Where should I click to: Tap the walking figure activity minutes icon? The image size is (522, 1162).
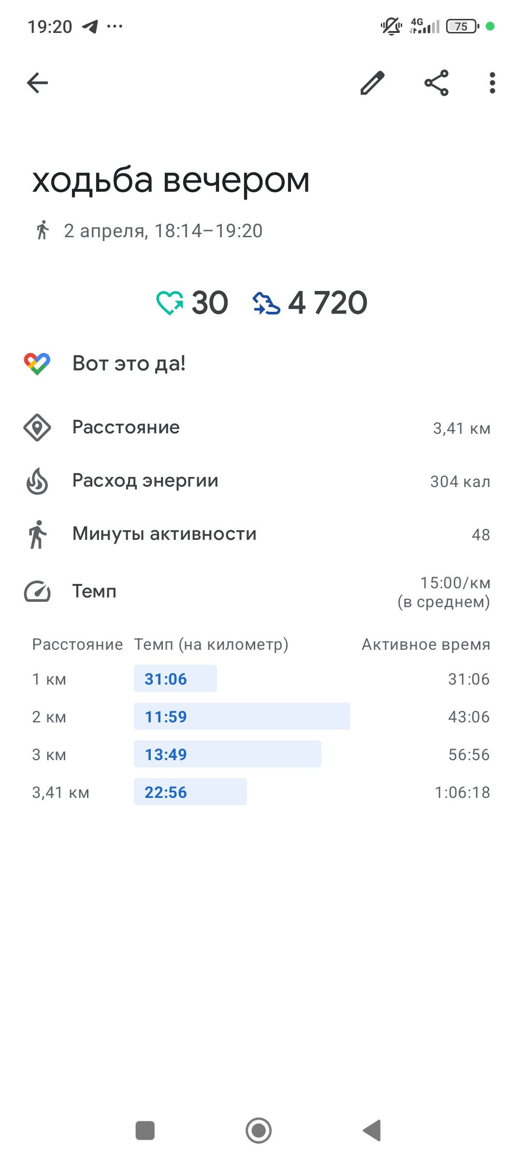click(37, 535)
